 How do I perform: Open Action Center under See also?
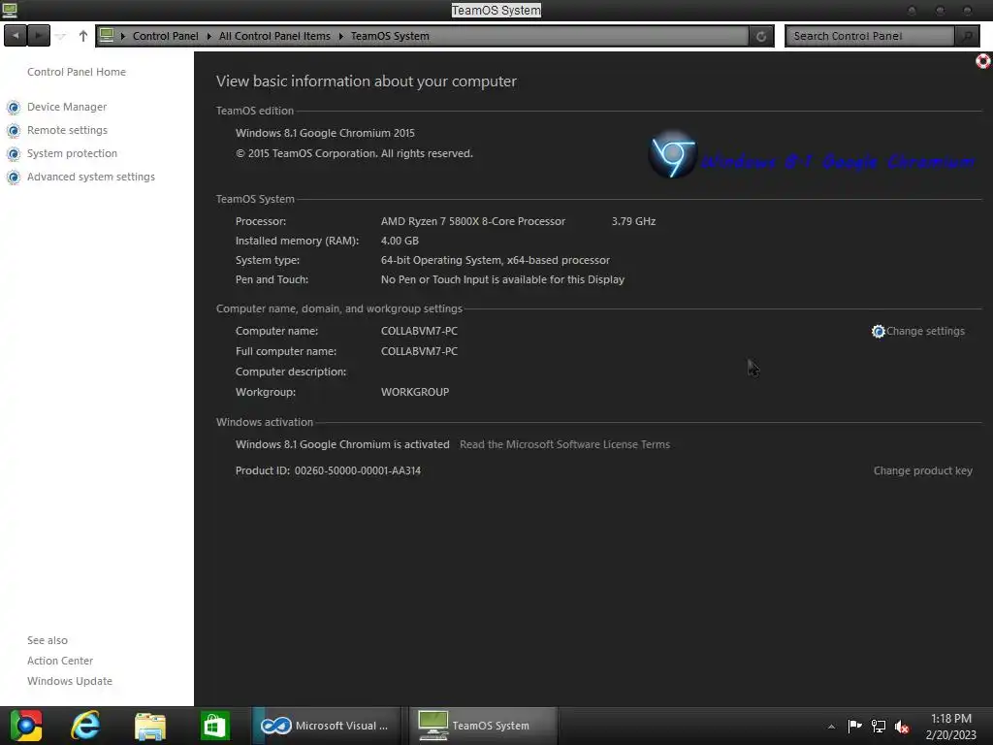(60, 661)
